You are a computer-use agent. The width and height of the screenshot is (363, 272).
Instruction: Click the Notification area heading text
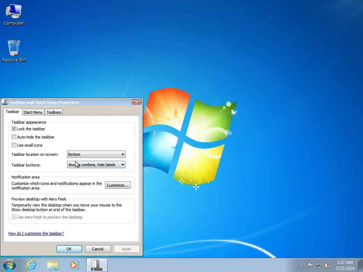point(26,177)
